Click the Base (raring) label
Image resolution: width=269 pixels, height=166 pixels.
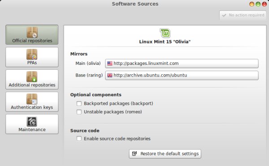coord(89,75)
